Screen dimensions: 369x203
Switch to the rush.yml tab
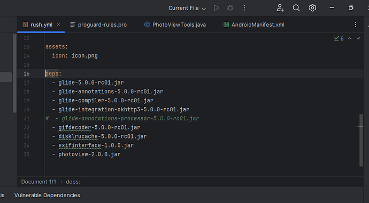[41, 25]
